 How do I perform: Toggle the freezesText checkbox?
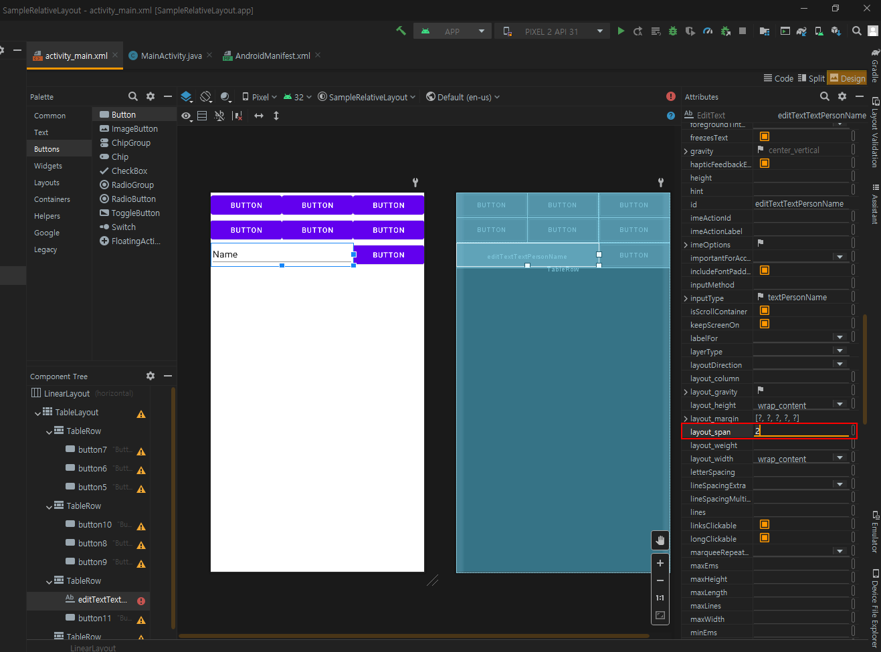[x=765, y=137]
